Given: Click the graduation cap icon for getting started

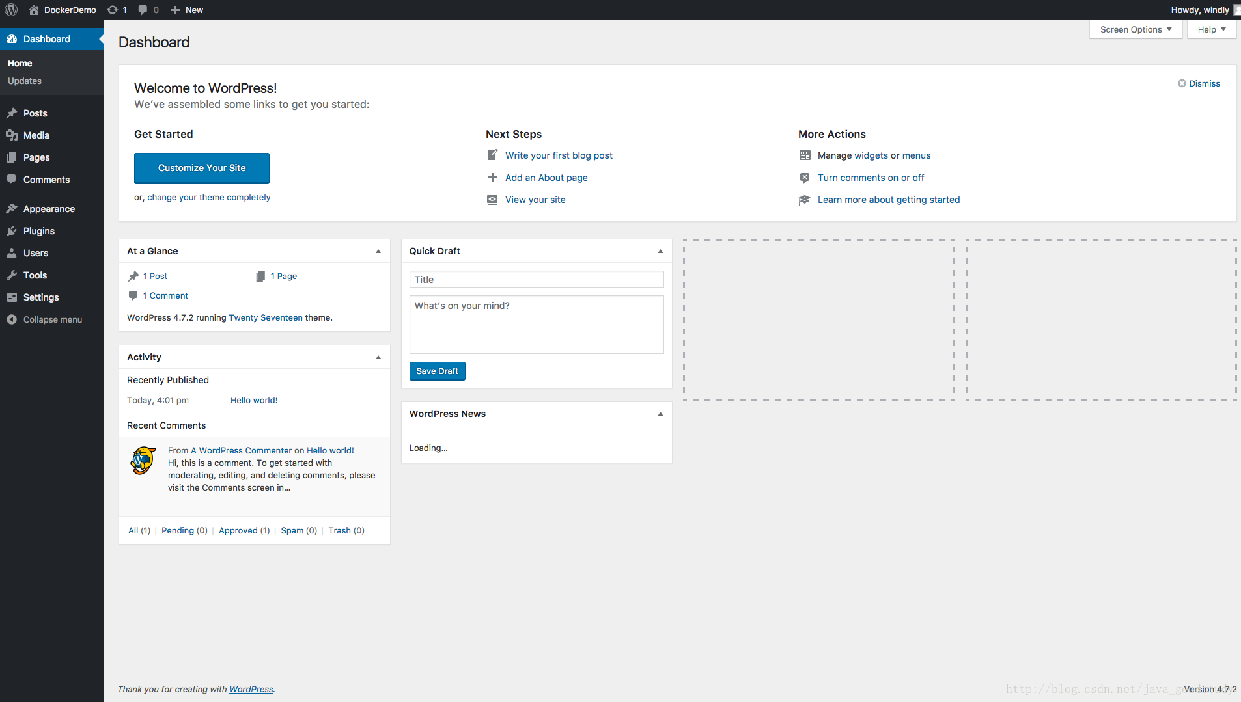Looking at the screenshot, I should click(805, 200).
